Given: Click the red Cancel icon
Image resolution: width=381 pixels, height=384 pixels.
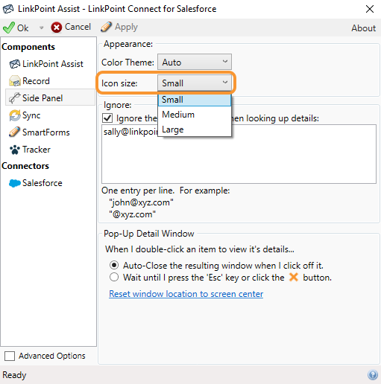Looking at the screenshot, I should (57, 28).
